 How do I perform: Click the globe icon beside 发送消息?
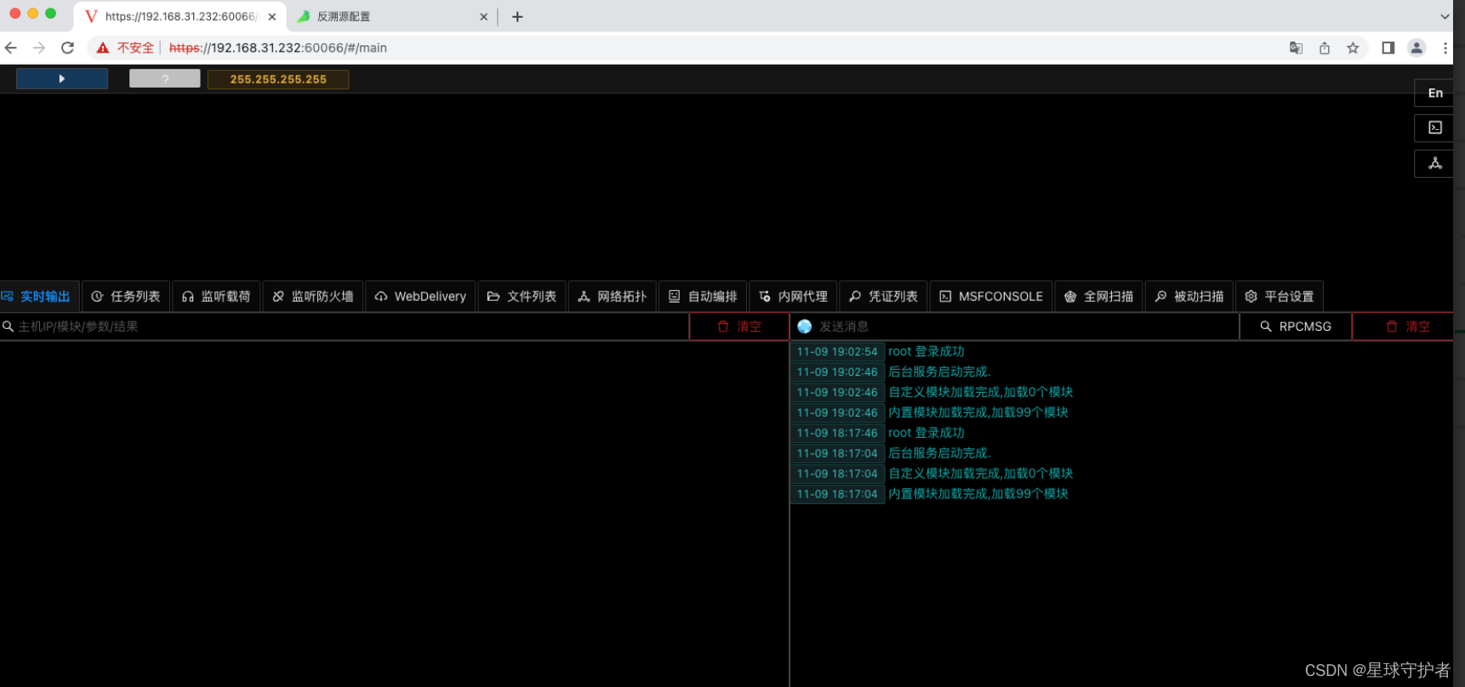pyautogui.click(x=805, y=326)
